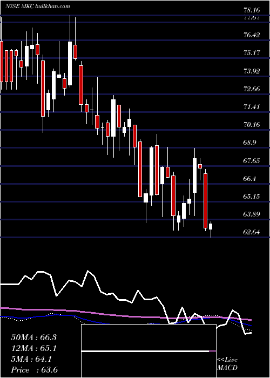Select the 66.4 price axis label

tap(249, 179)
